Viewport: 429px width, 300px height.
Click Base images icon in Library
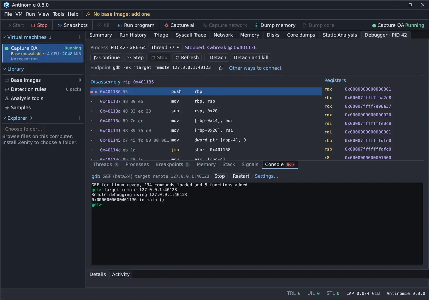click(7, 80)
